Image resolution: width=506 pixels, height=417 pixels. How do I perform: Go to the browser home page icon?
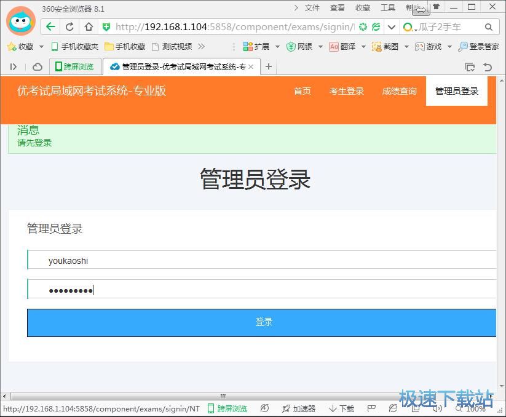[89, 26]
